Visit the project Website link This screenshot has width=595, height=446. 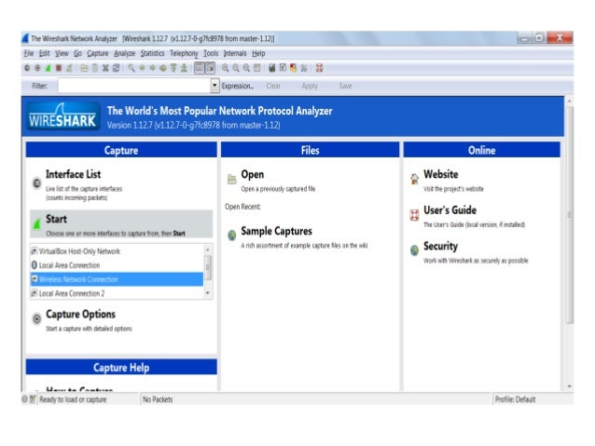[440, 174]
